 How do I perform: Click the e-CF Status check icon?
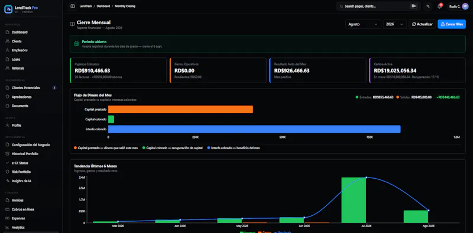[8, 163]
